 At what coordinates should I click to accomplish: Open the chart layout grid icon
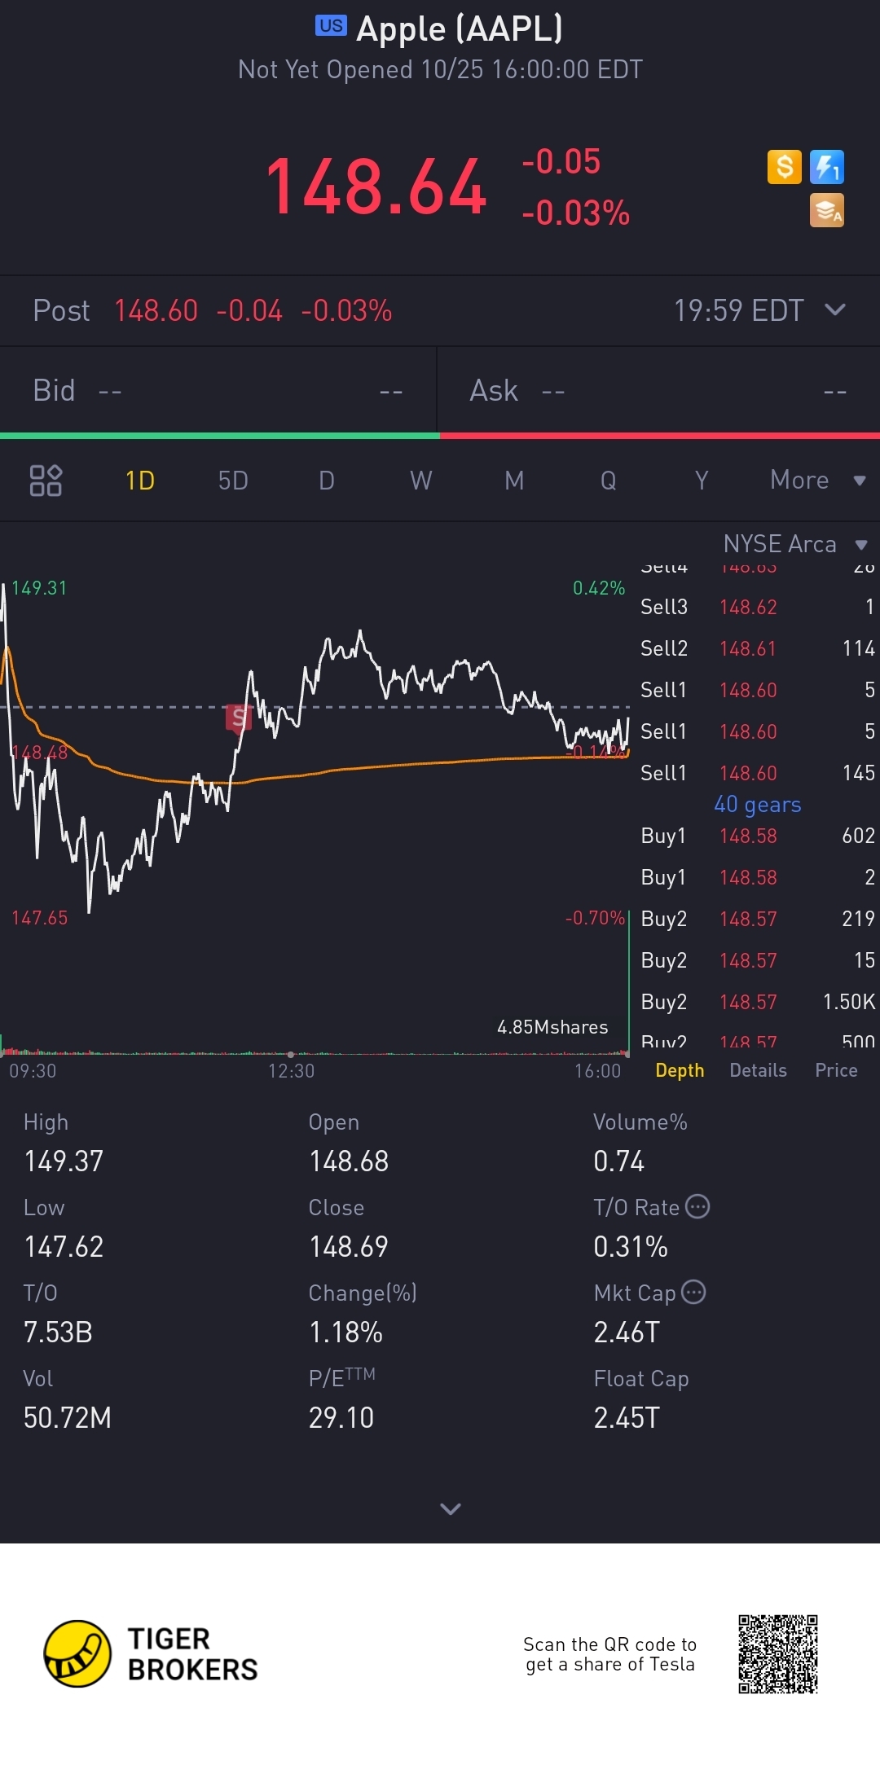46,481
